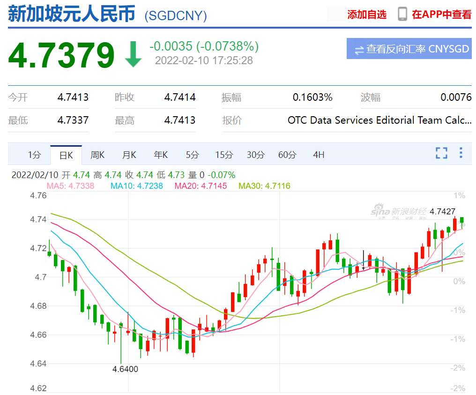476x395 pixels.
Task: Select the 日K daily chart tab
Action: [x=66, y=155]
